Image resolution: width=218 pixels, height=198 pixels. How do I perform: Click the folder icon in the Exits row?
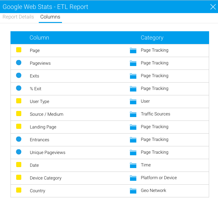(133, 76)
